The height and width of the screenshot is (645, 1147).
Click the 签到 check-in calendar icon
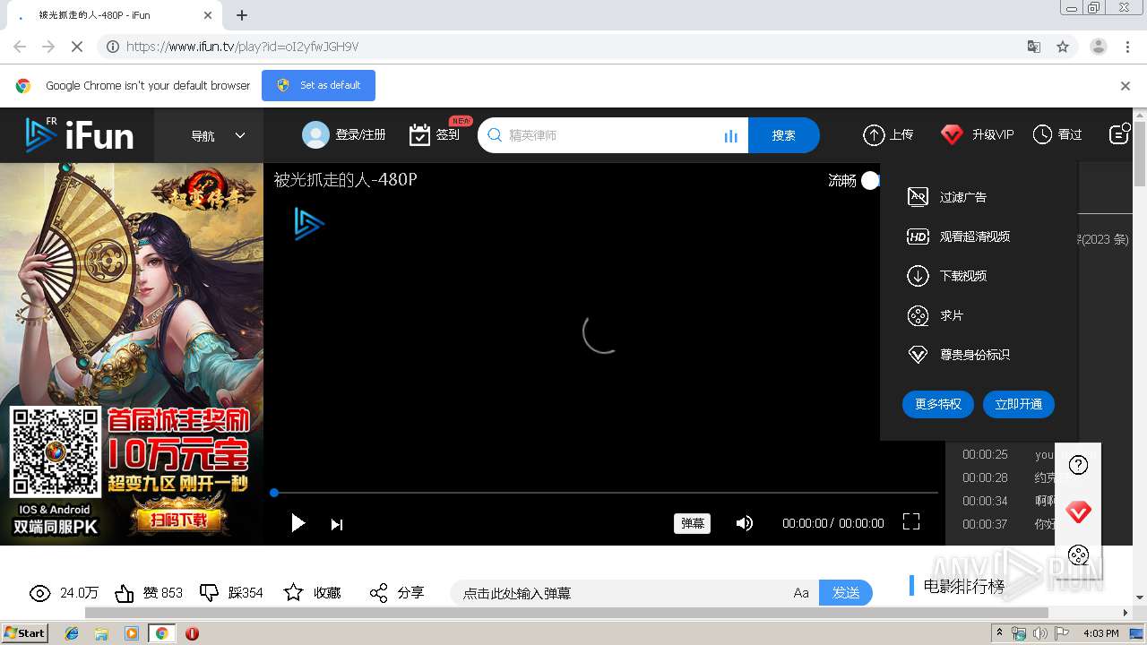tap(419, 135)
